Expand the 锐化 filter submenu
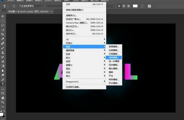This screenshot has width=184, height=120. click(84, 58)
